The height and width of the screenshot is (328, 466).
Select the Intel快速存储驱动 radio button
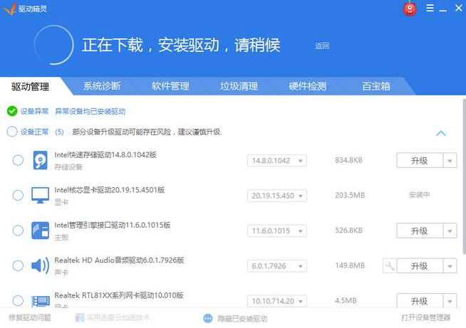[18, 160]
